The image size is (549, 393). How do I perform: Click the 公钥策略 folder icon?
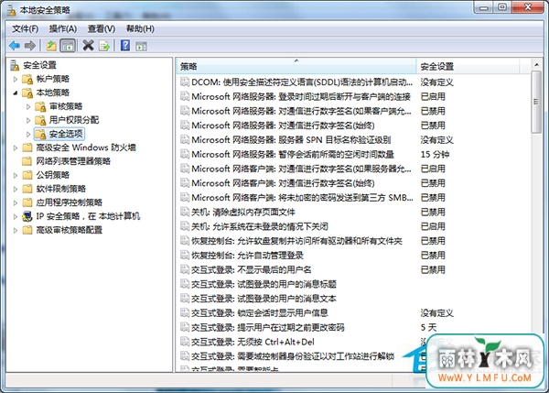tap(27, 175)
